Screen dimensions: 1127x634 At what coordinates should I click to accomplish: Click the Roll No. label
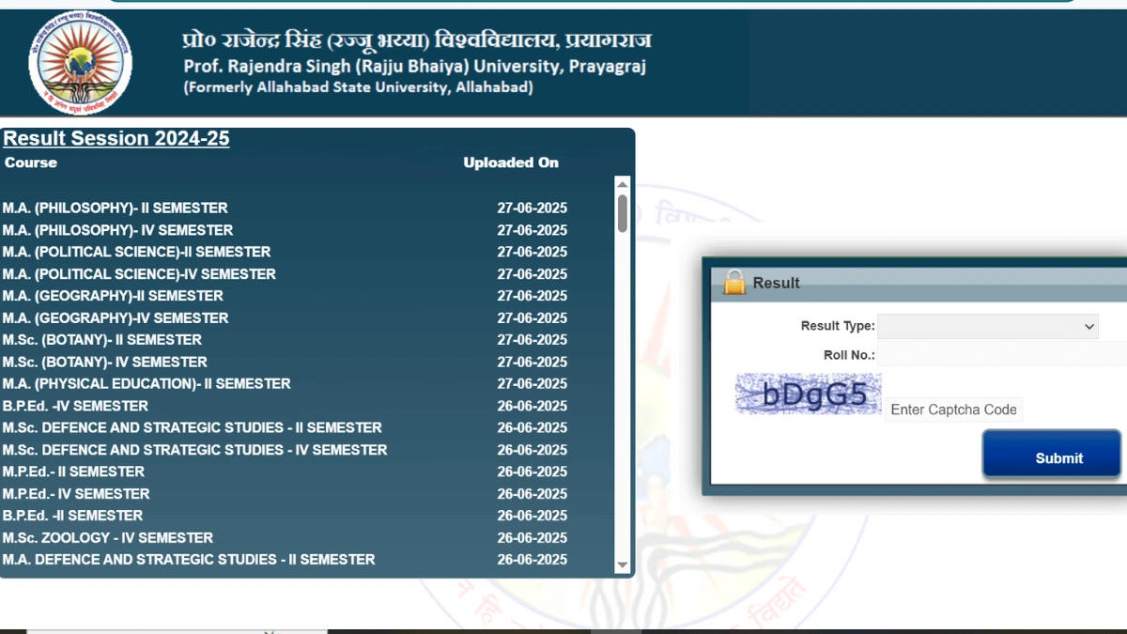pos(849,355)
